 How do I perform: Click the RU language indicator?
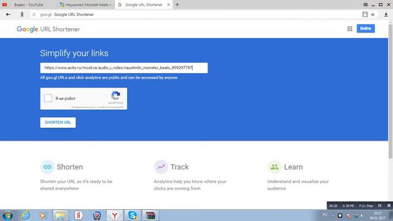pos(325,215)
